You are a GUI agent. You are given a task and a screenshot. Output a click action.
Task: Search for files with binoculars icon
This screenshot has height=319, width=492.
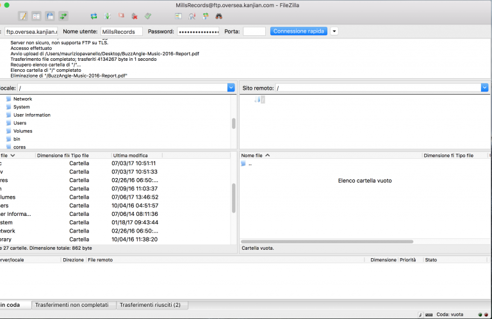[x=219, y=16]
